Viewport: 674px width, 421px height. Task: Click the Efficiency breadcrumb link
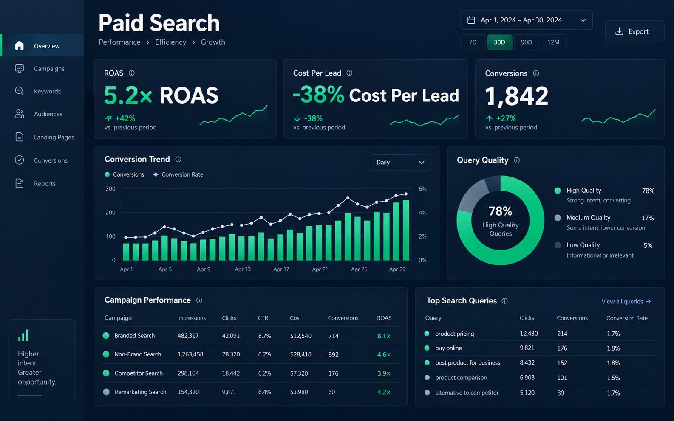pos(170,42)
